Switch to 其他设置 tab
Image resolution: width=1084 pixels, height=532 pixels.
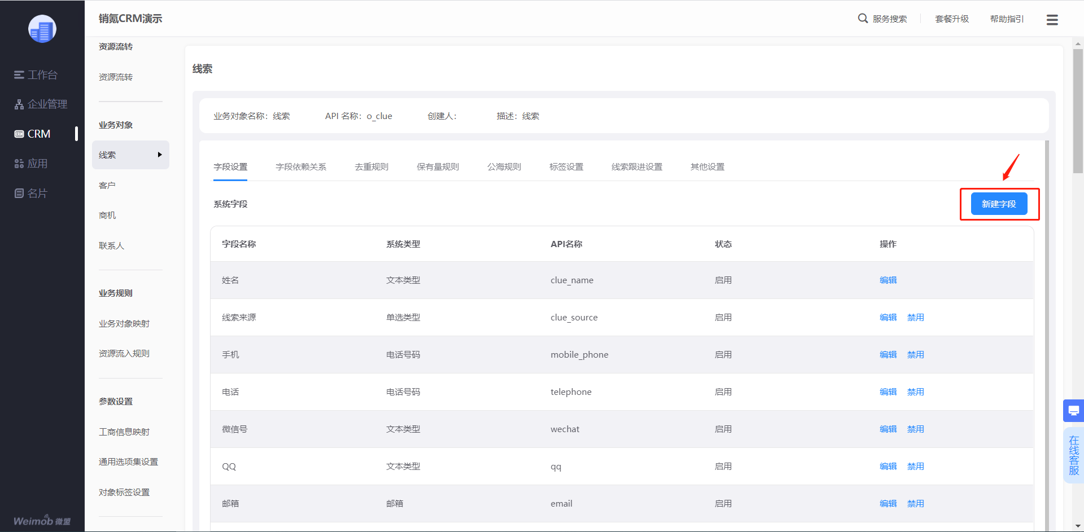pyautogui.click(x=707, y=167)
